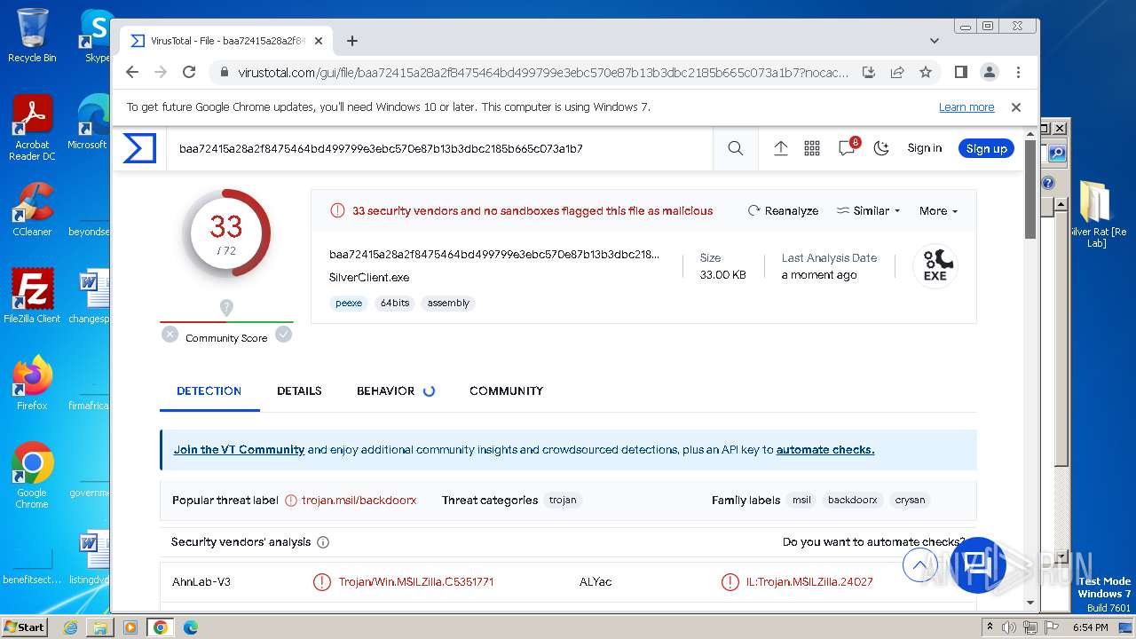Dismiss the Chrome update notification bar
Screen dimensions: 1136x639
[x=1016, y=107]
